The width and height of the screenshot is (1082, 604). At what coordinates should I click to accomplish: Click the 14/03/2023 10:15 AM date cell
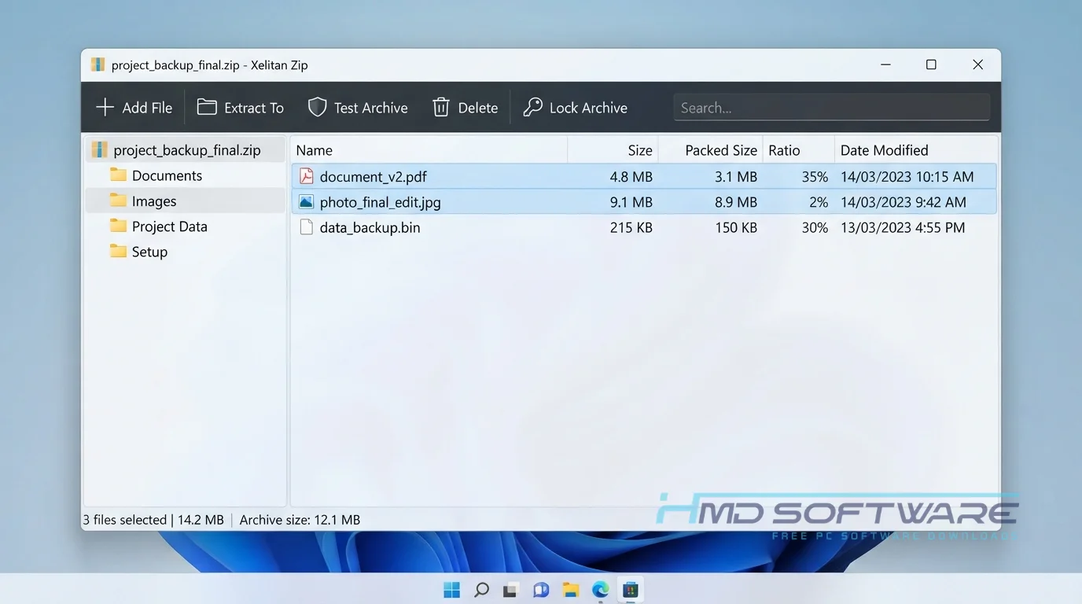907,177
